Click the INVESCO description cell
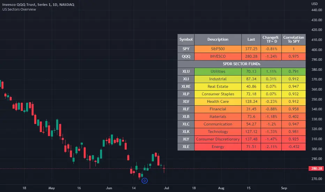 click(218, 57)
